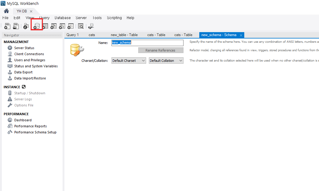Screen dimensions: 319x191
Task: Click the Performance Reports icon
Action: pyautogui.click(x=10, y=126)
